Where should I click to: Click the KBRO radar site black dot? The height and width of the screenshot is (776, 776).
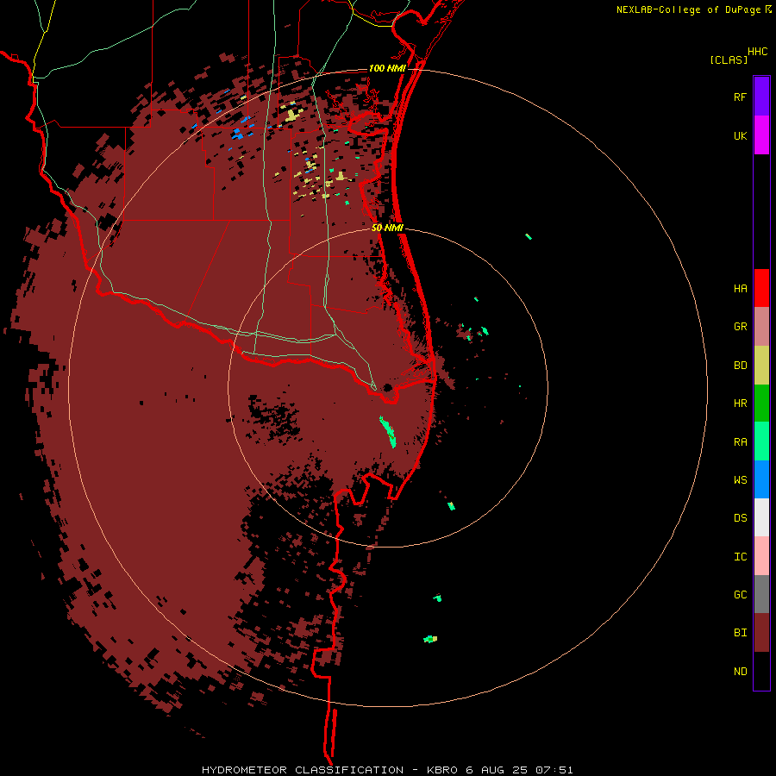(387, 388)
